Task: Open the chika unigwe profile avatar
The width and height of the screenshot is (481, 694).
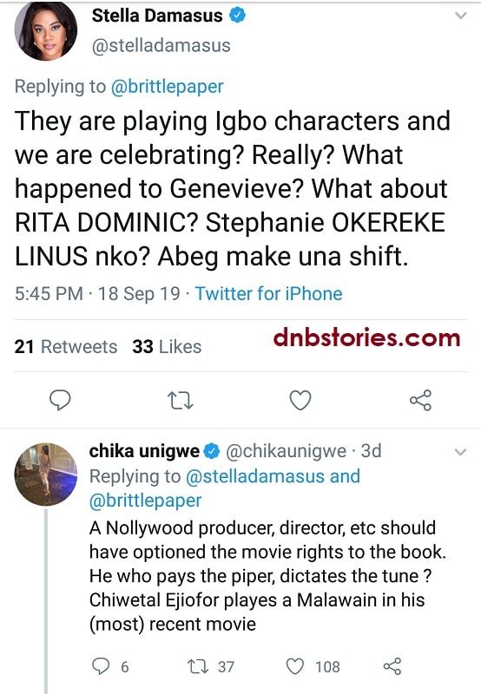Action: (x=46, y=474)
